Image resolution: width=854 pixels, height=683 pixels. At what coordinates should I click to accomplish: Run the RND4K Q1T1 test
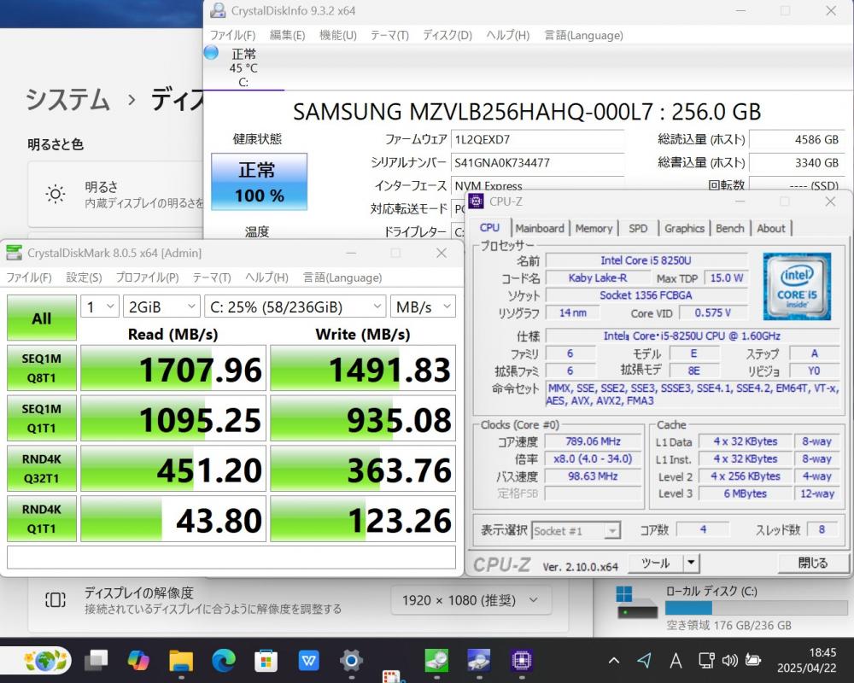(41, 518)
